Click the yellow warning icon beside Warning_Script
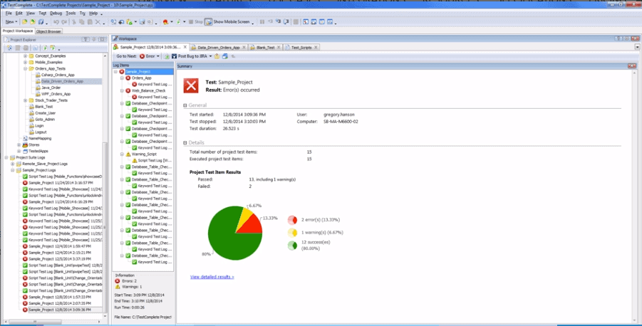The height and width of the screenshot is (326, 642). coord(128,154)
